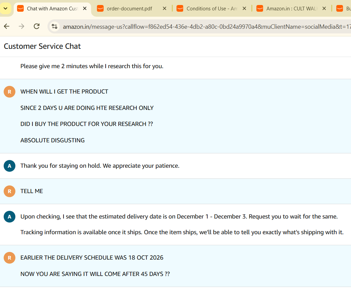
Task: Click the message 'NOW YOU ARE SAYING IT WILL COME AFTER 45 DAYS ??'
Action: [x=95, y=274]
